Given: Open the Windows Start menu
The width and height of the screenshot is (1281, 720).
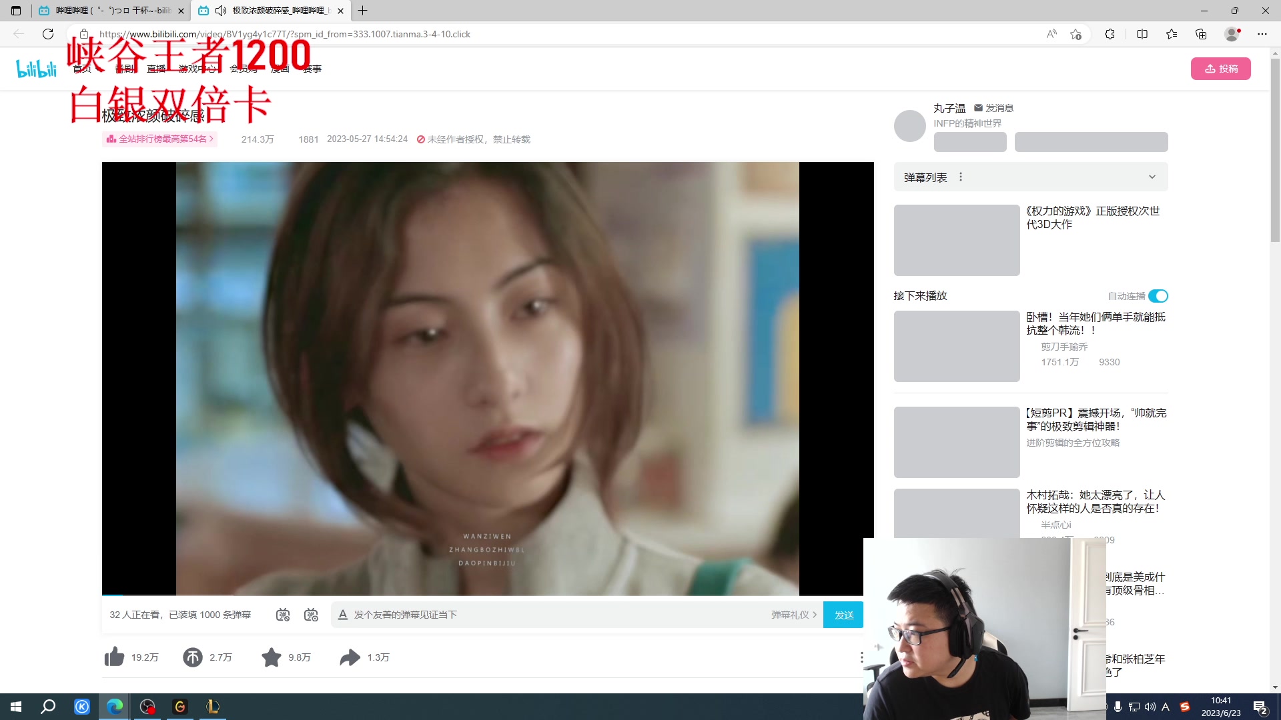Looking at the screenshot, I should [16, 707].
